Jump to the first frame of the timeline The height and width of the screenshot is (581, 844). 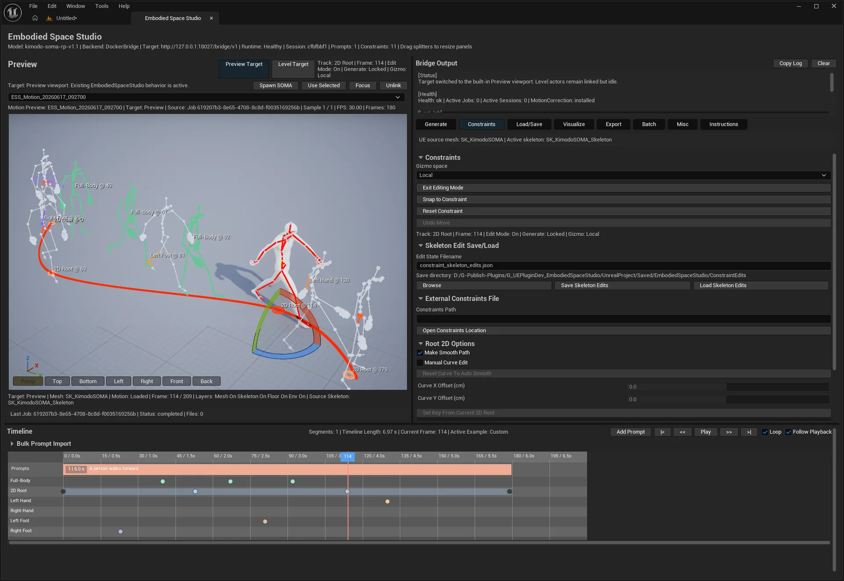[x=662, y=432]
